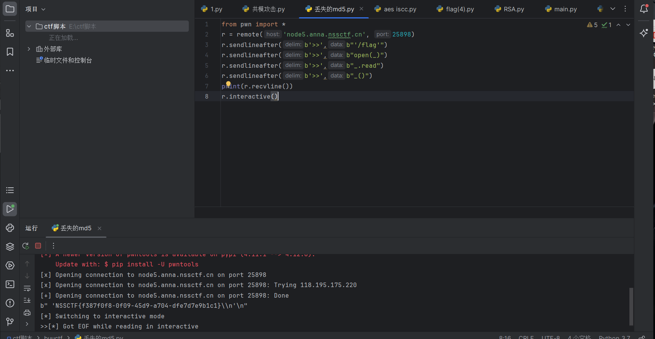655x339 pixels.
Task: Open the Notifications bell icon
Action: pos(644,9)
